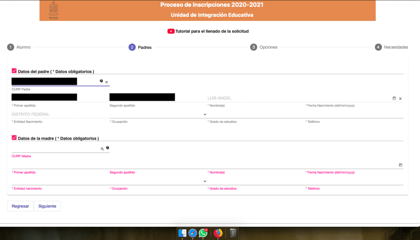The image size is (420, 240).
Task: Uncheck the Datos del padre checkbox
Action: [14, 71]
